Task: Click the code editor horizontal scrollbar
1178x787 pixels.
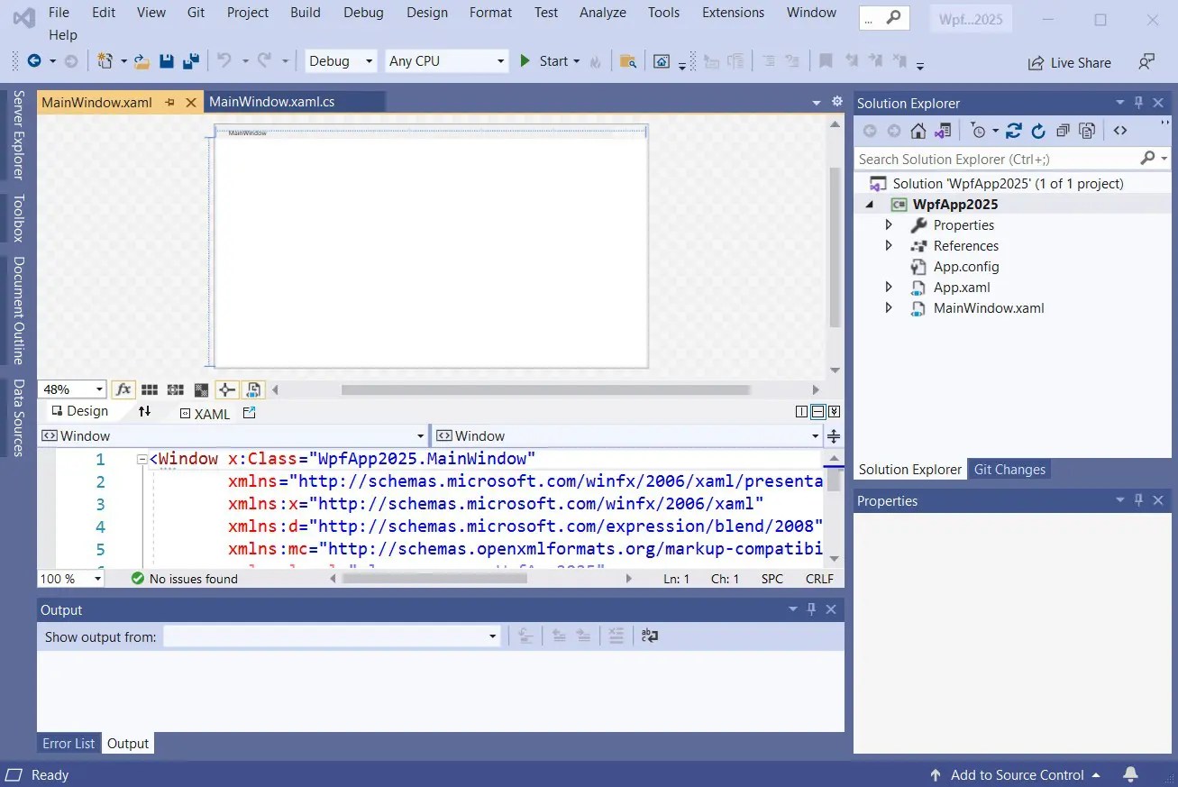Action: tap(435, 579)
